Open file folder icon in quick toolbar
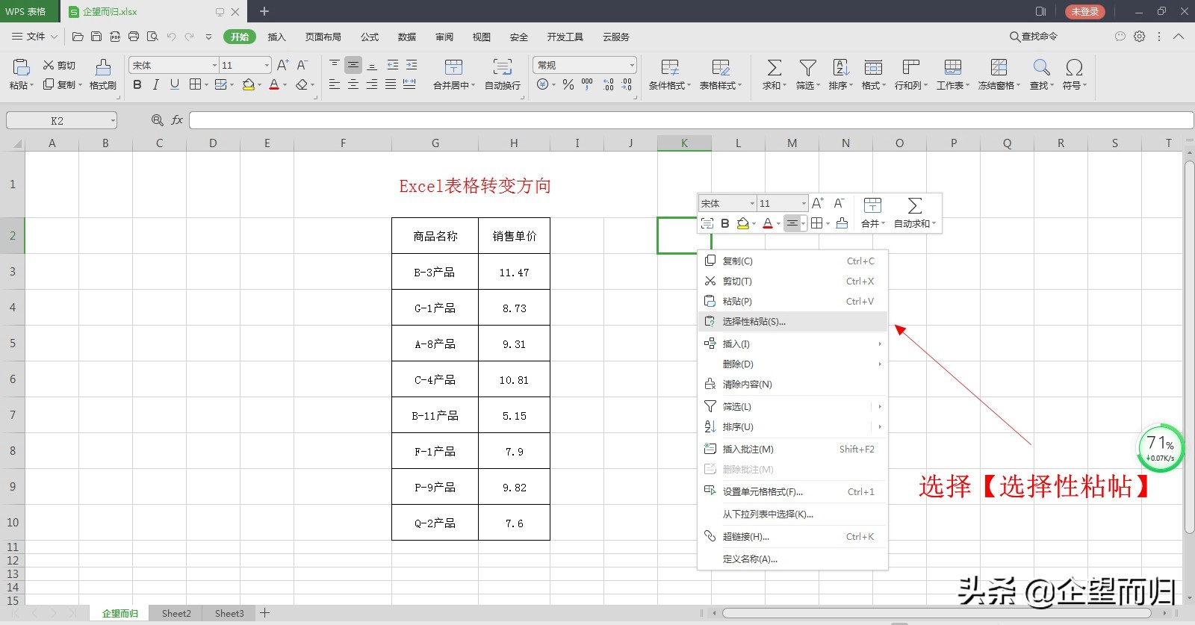Image resolution: width=1195 pixels, height=625 pixels. click(x=78, y=37)
